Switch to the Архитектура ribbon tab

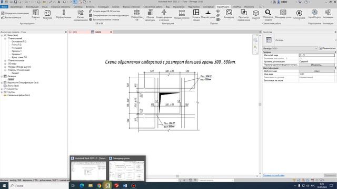(16, 7)
